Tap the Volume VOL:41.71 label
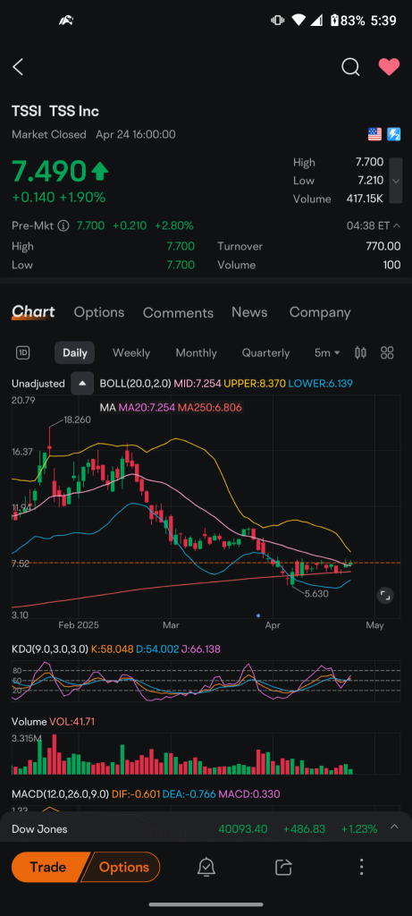This screenshot has width=412, height=916. [53, 722]
